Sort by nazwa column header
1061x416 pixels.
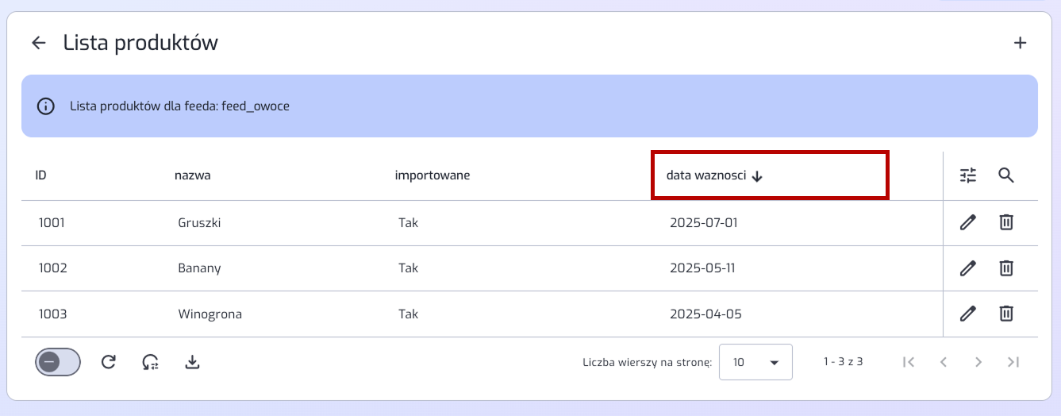[192, 175]
